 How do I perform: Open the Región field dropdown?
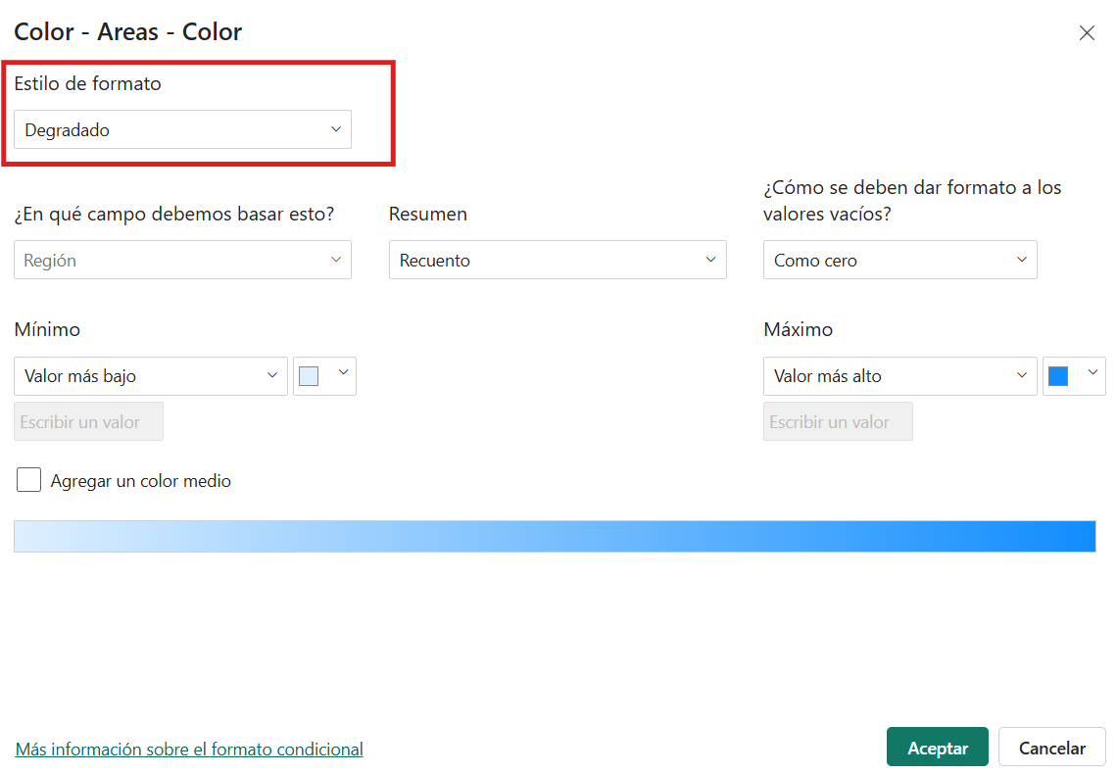(x=182, y=260)
